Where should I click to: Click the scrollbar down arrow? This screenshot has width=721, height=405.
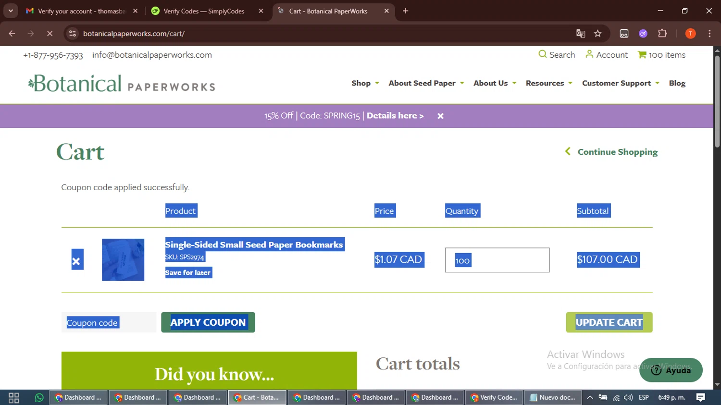(x=717, y=385)
